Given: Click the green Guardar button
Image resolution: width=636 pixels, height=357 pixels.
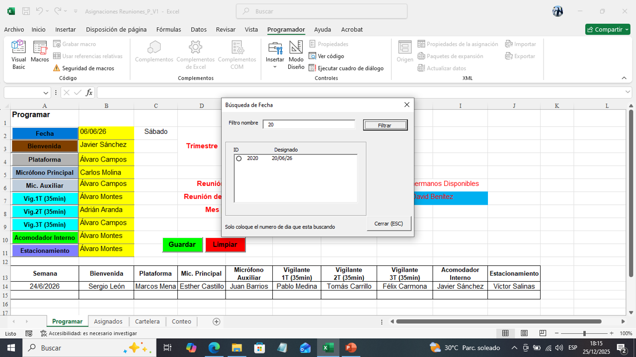Looking at the screenshot, I should (x=182, y=244).
